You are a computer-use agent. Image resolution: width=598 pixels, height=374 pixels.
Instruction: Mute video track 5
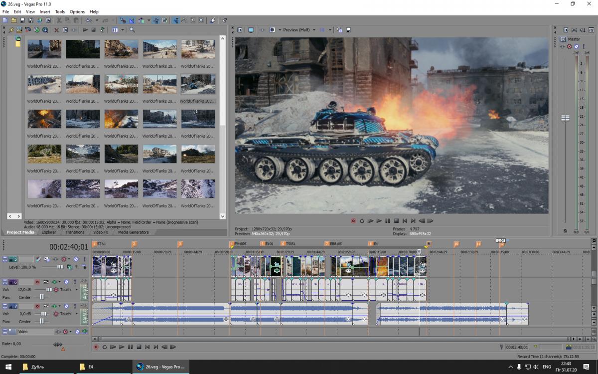[x=76, y=259]
